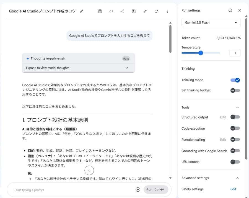Jump to bottom with the circled down arrow
249x198 pixels.
(x=89, y=170)
